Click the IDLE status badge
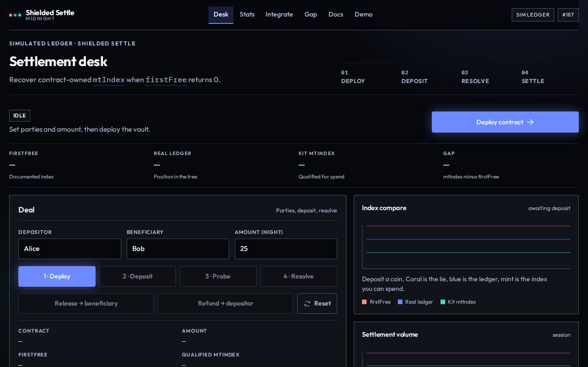The height and width of the screenshot is (367, 588). (x=20, y=116)
